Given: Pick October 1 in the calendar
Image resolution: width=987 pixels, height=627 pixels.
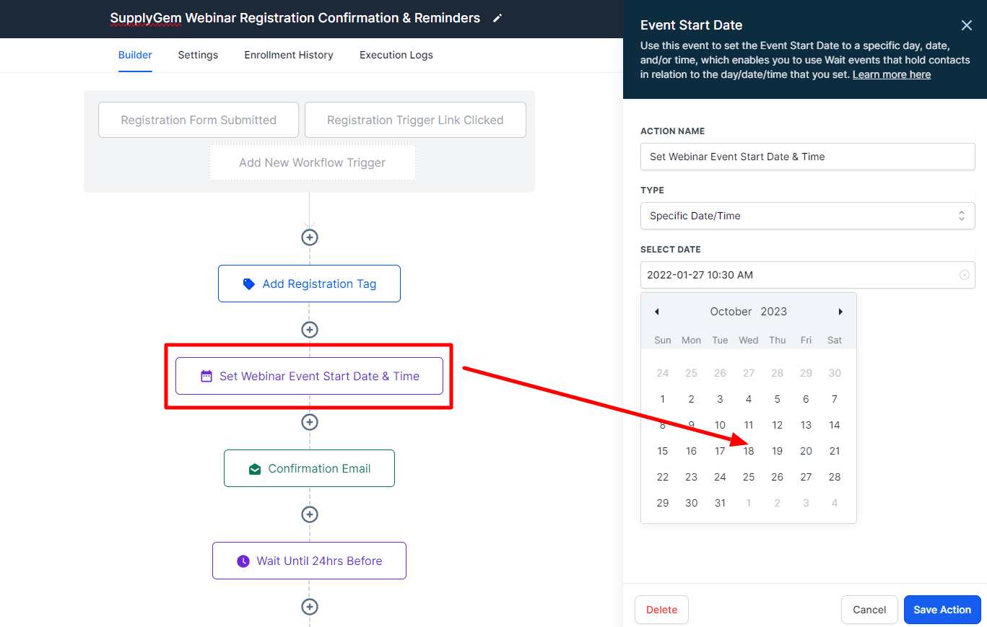Looking at the screenshot, I should [x=663, y=399].
